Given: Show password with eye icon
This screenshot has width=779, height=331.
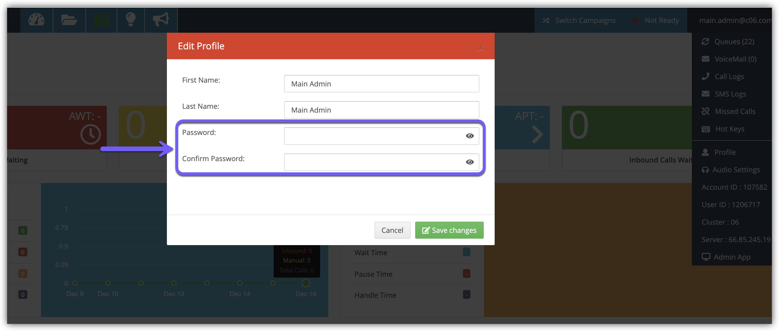Looking at the screenshot, I should [x=469, y=136].
